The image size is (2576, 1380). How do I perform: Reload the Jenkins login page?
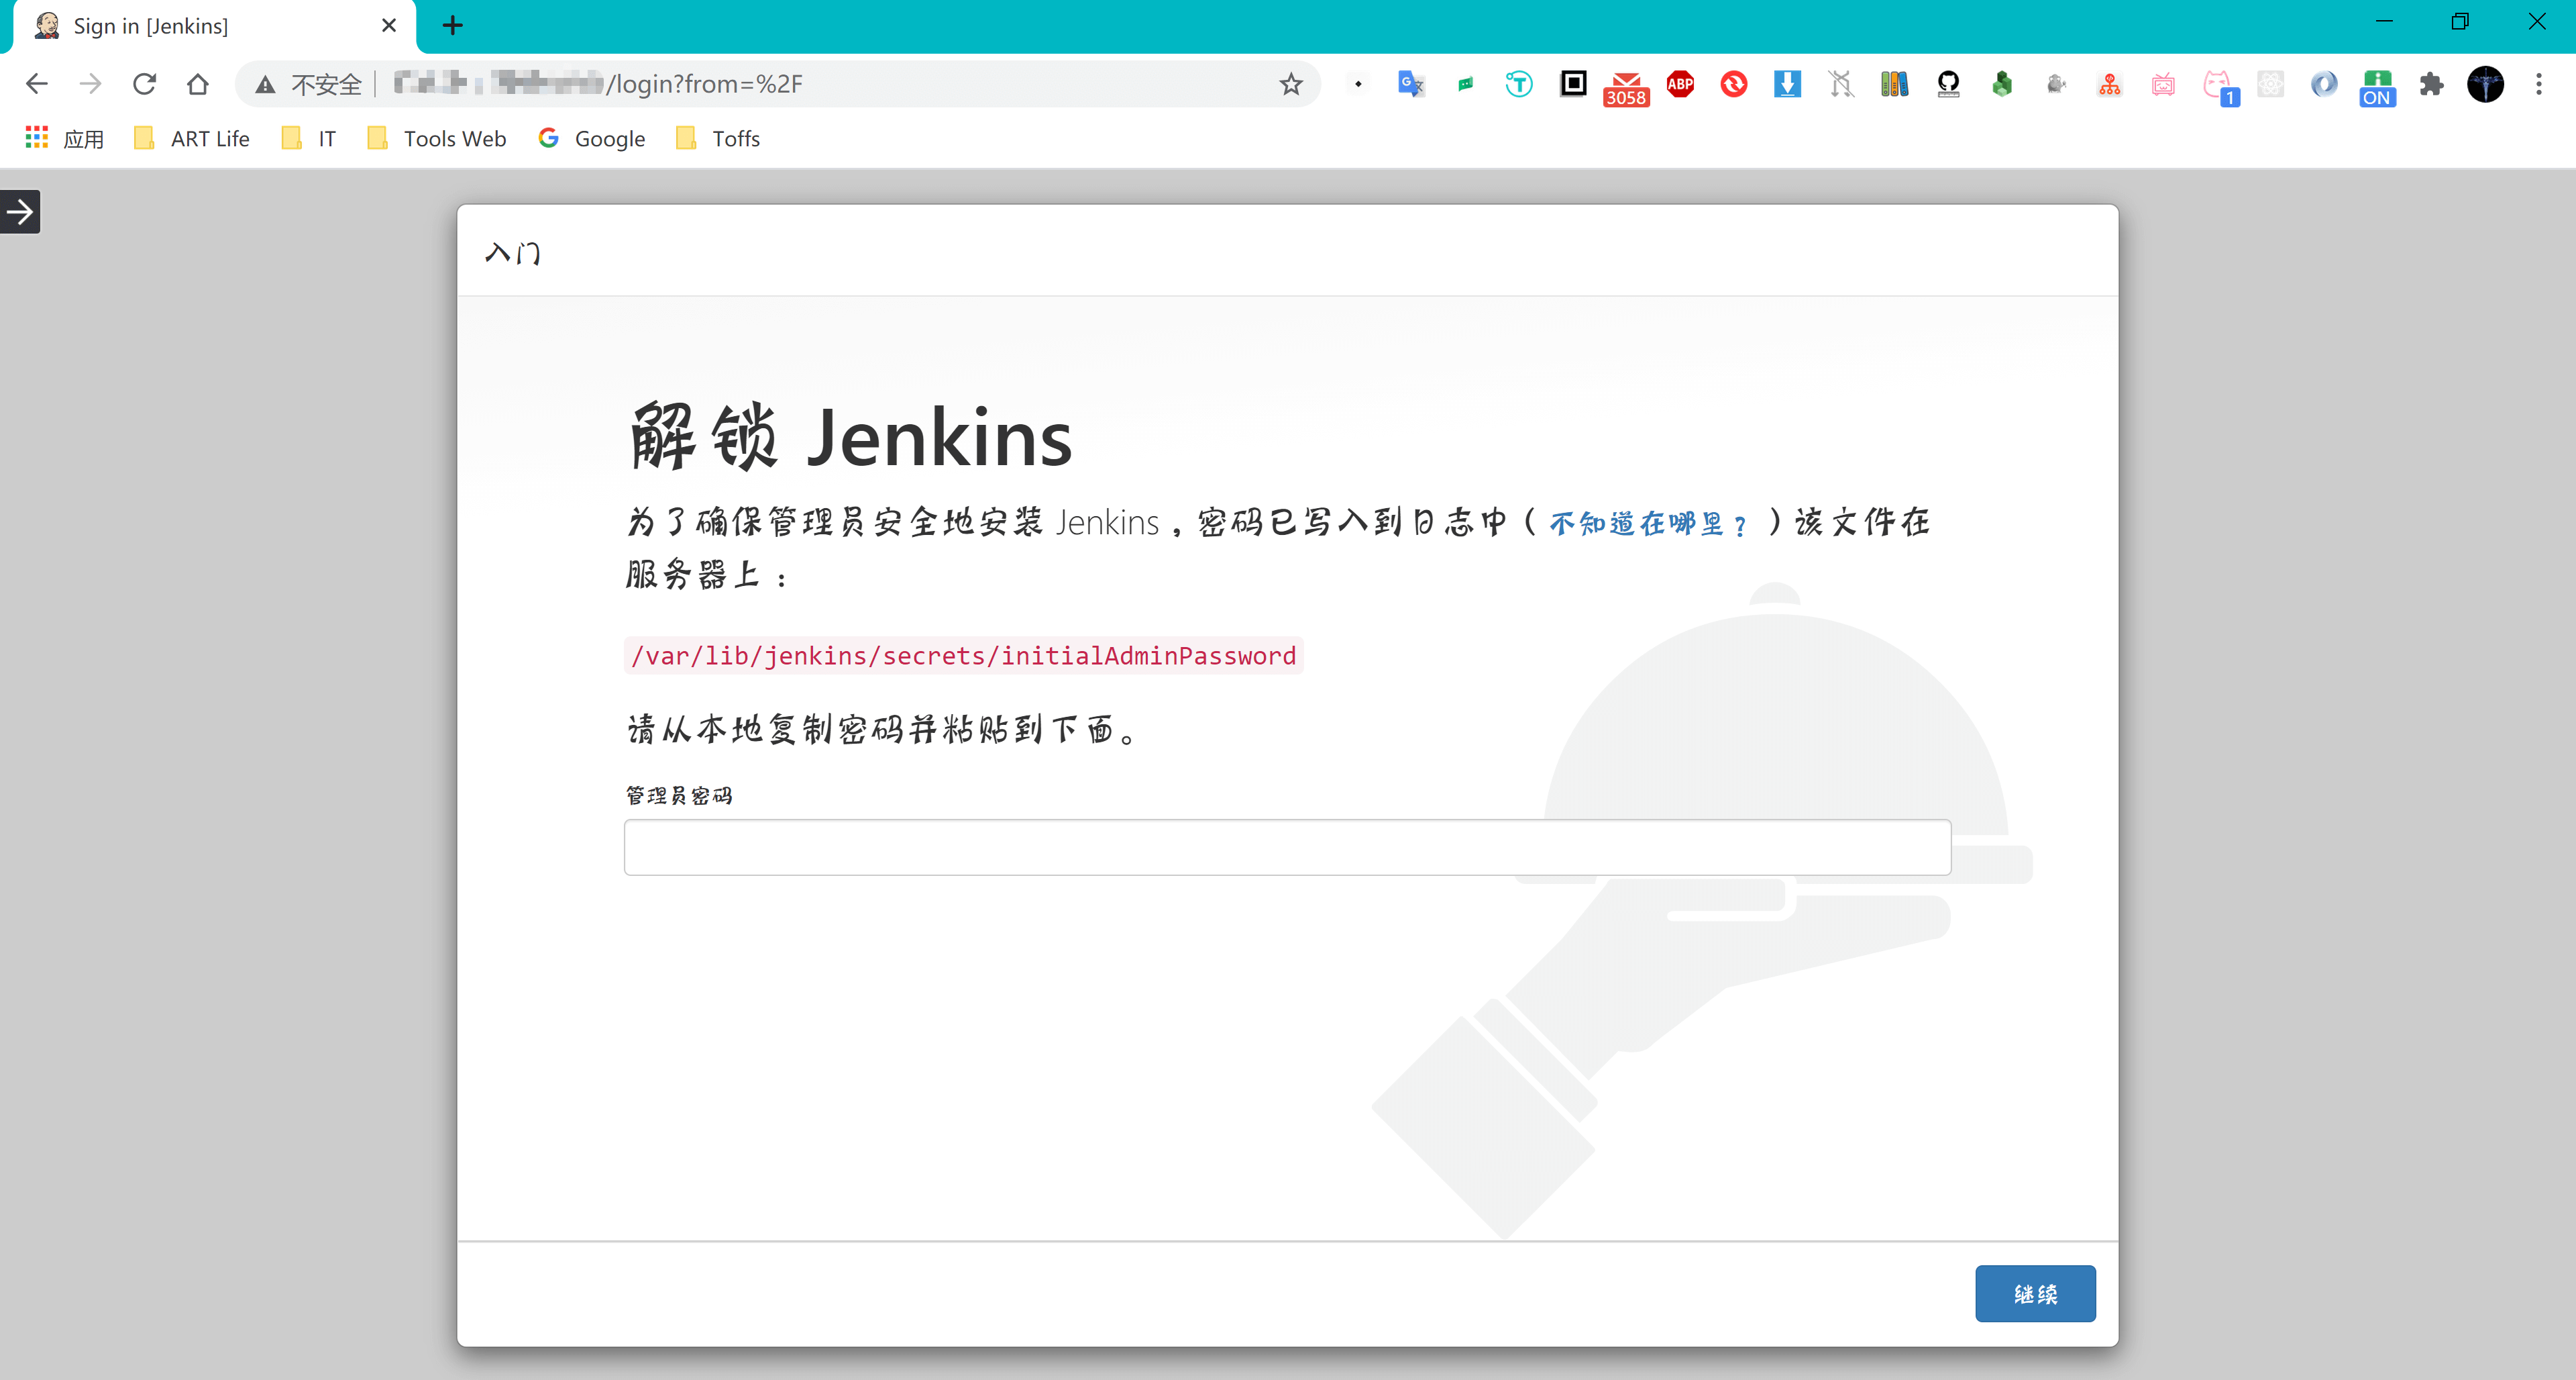144,84
